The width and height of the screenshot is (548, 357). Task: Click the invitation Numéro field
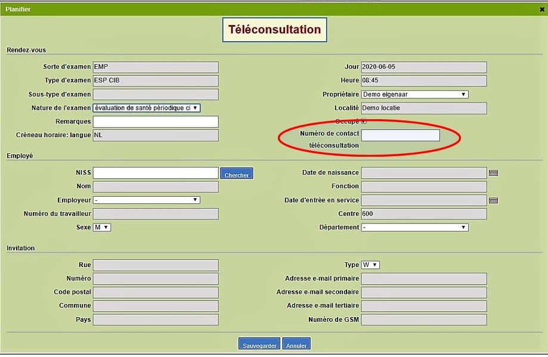click(x=156, y=279)
